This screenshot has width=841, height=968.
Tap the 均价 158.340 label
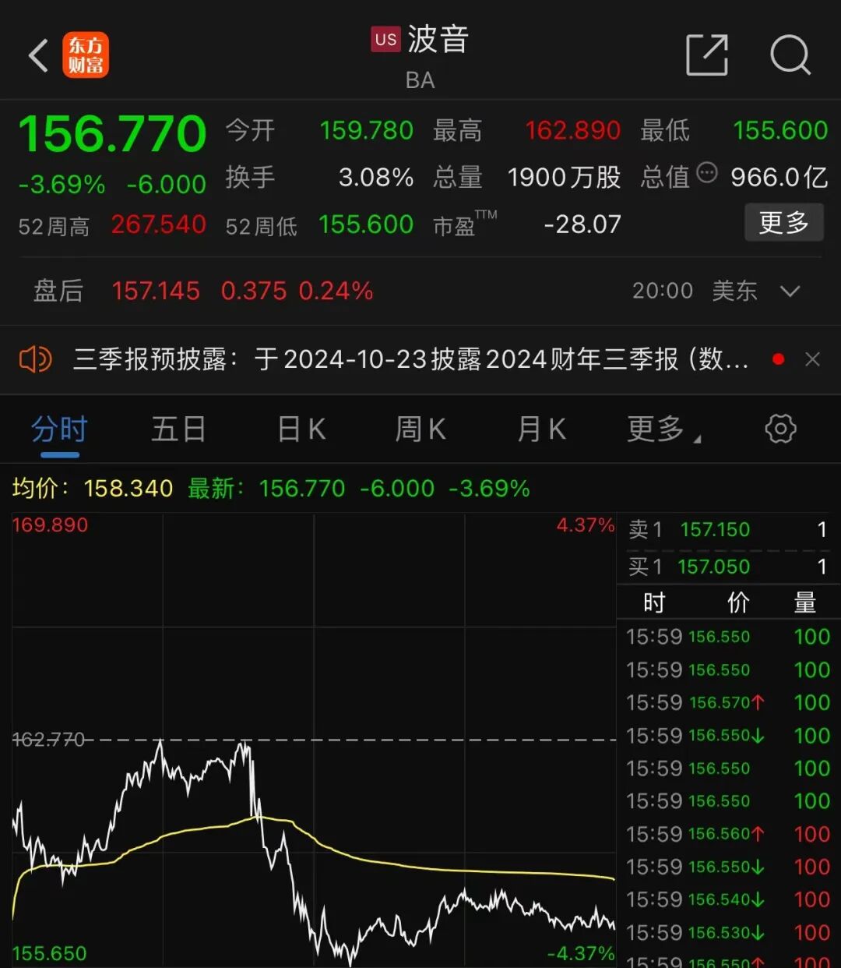(93, 489)
